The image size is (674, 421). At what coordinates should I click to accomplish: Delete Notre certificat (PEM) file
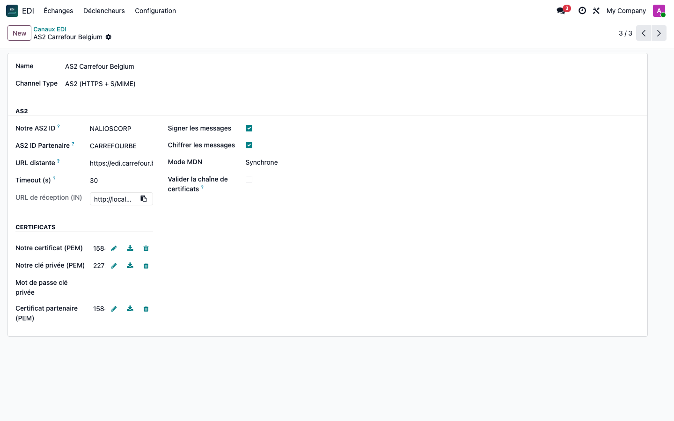[x=146, y=248]
